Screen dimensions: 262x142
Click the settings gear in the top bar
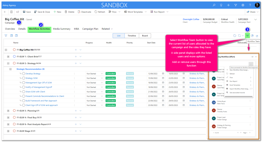[242, 5]
